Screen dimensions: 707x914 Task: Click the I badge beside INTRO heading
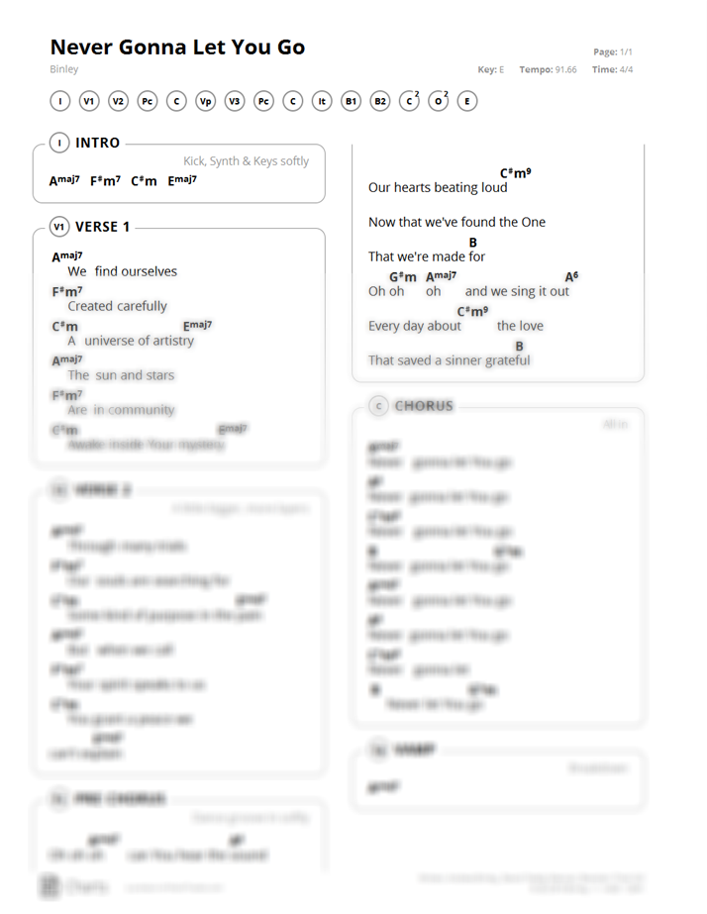point(59,143)
